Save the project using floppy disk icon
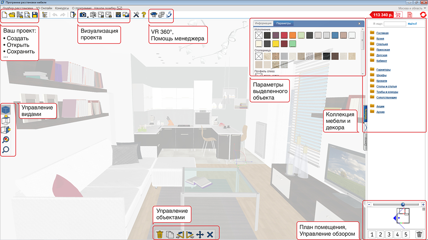 pyautogui.click(x=35, y=15)
